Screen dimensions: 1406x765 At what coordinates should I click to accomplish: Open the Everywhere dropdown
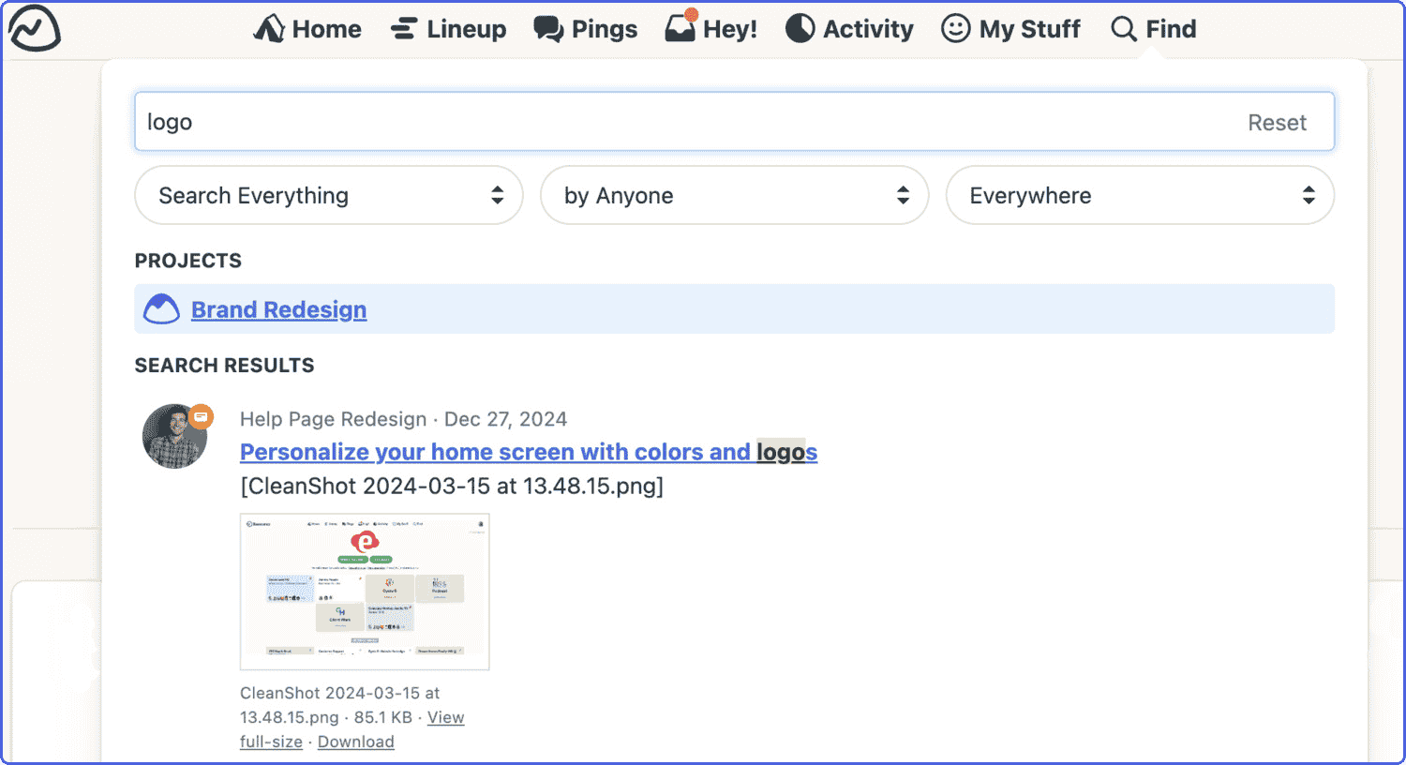1140,195
